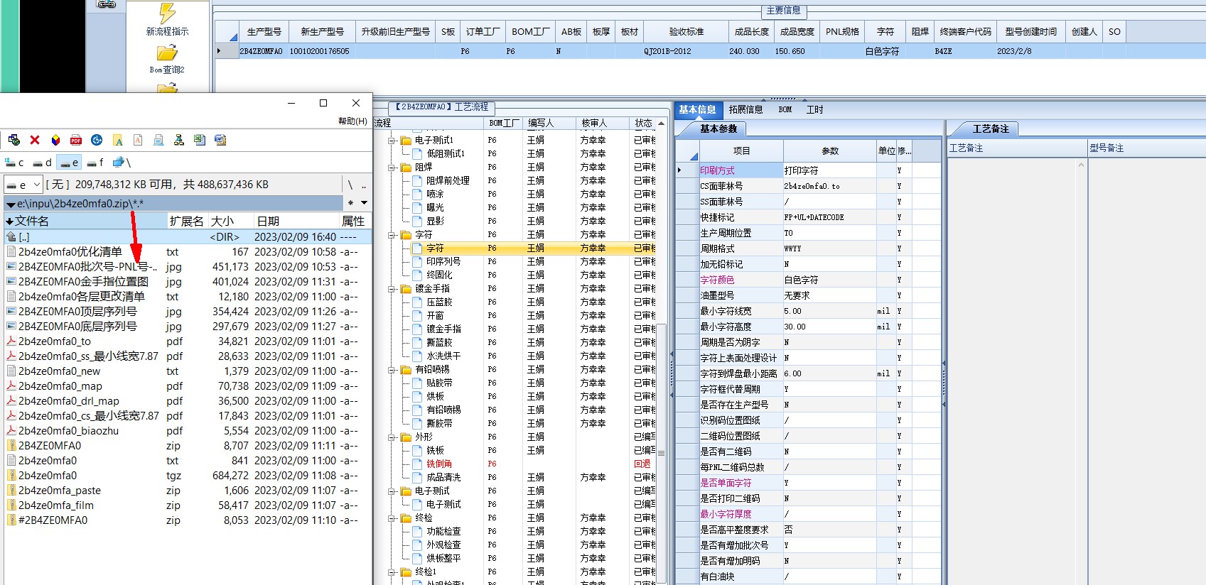
Task: Open the drive e selection combo box
Action: tap(23, 185)
